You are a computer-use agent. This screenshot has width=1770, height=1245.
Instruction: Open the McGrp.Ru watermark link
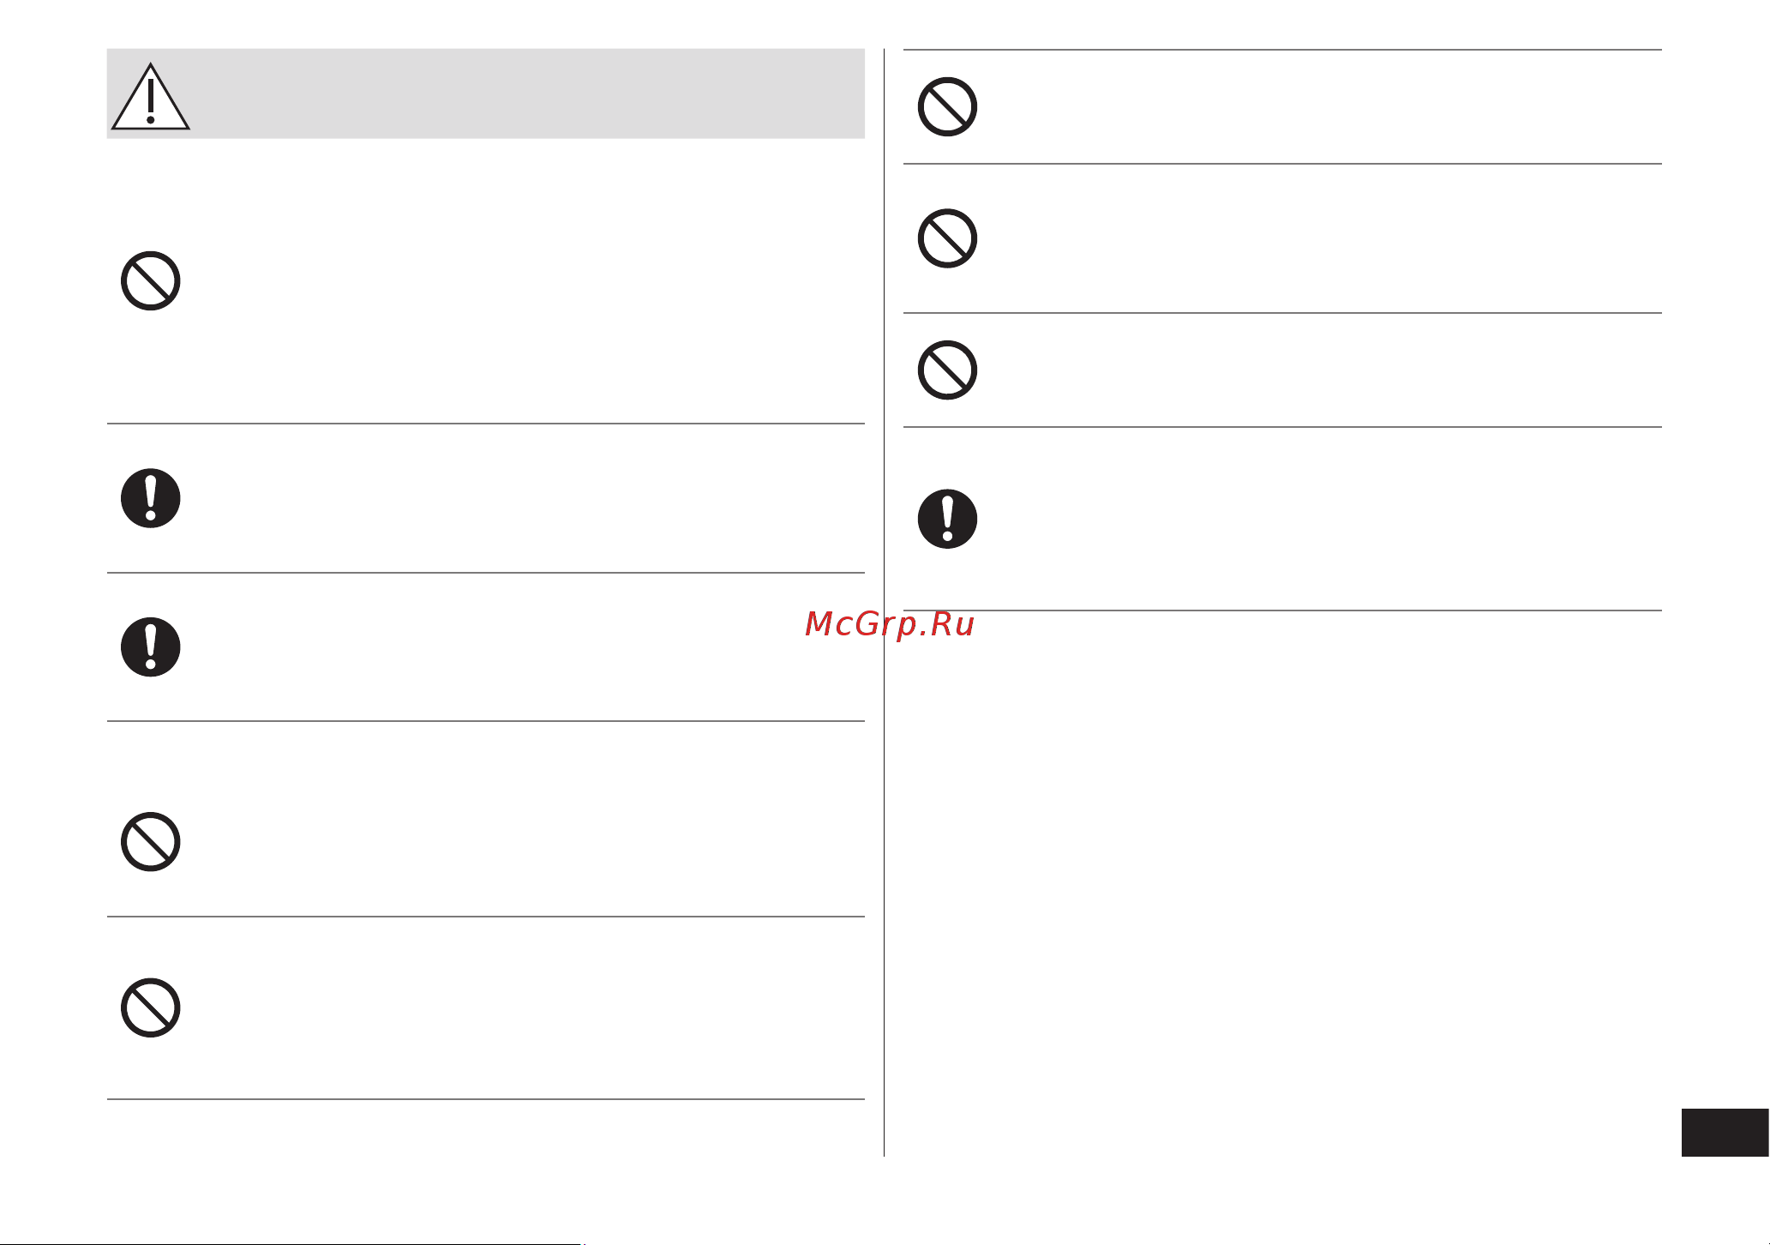(x=890, y=624)
